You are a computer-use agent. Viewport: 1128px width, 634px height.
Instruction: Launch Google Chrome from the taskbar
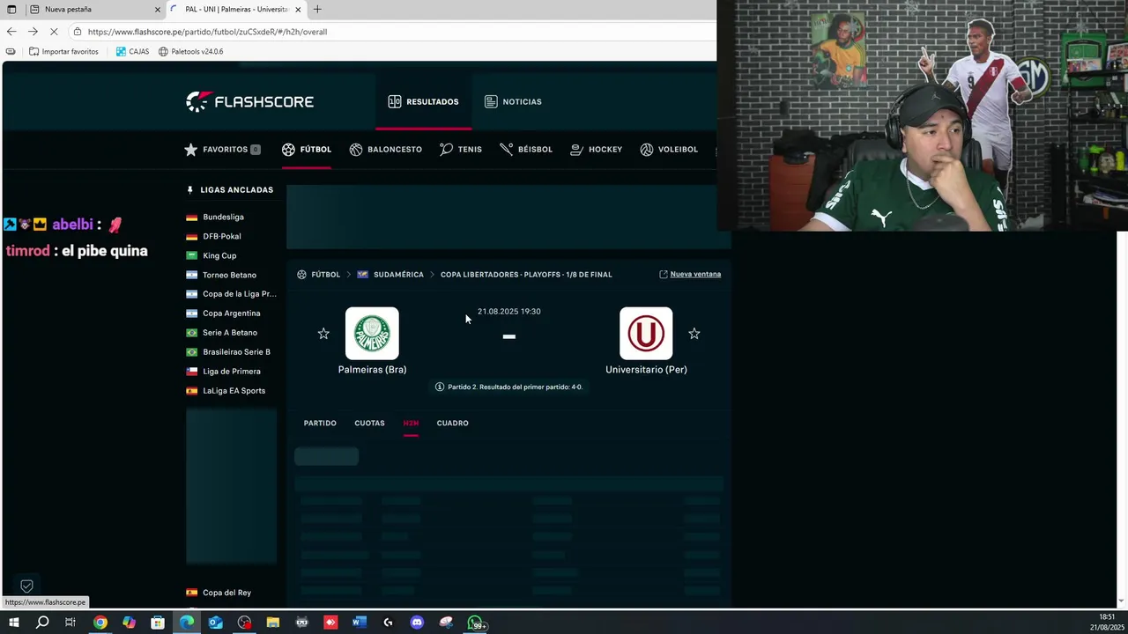100,623
